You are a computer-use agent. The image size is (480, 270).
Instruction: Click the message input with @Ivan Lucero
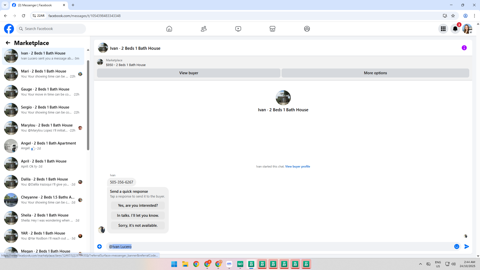[x=280, y=246]
